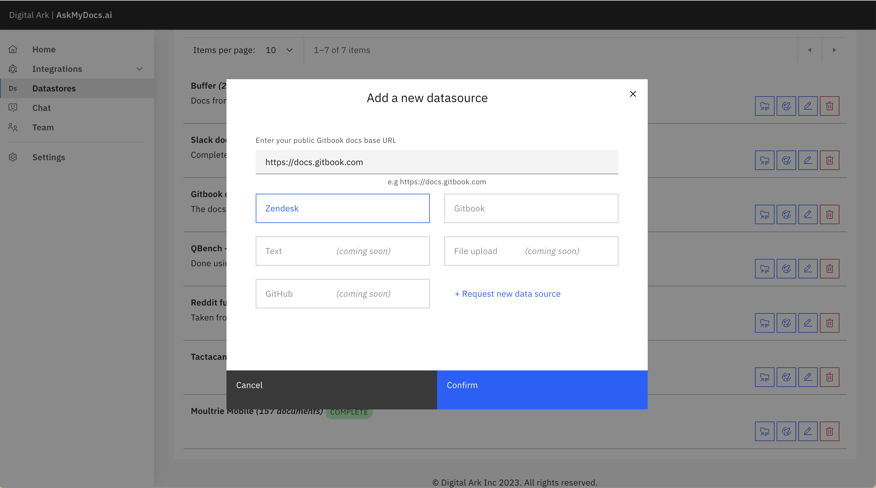Screen dimensions: 876x488
Task: Open folder details for the Reddit datastore
Action: (764, 323)
